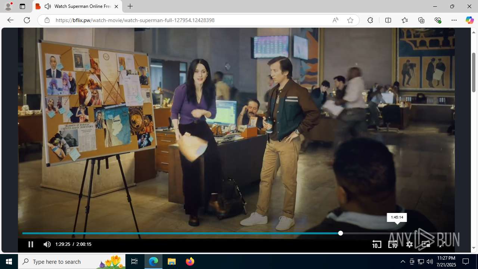Open File Explorer from taskbar
Screen dimensions: 478x269
click(172, 262)
